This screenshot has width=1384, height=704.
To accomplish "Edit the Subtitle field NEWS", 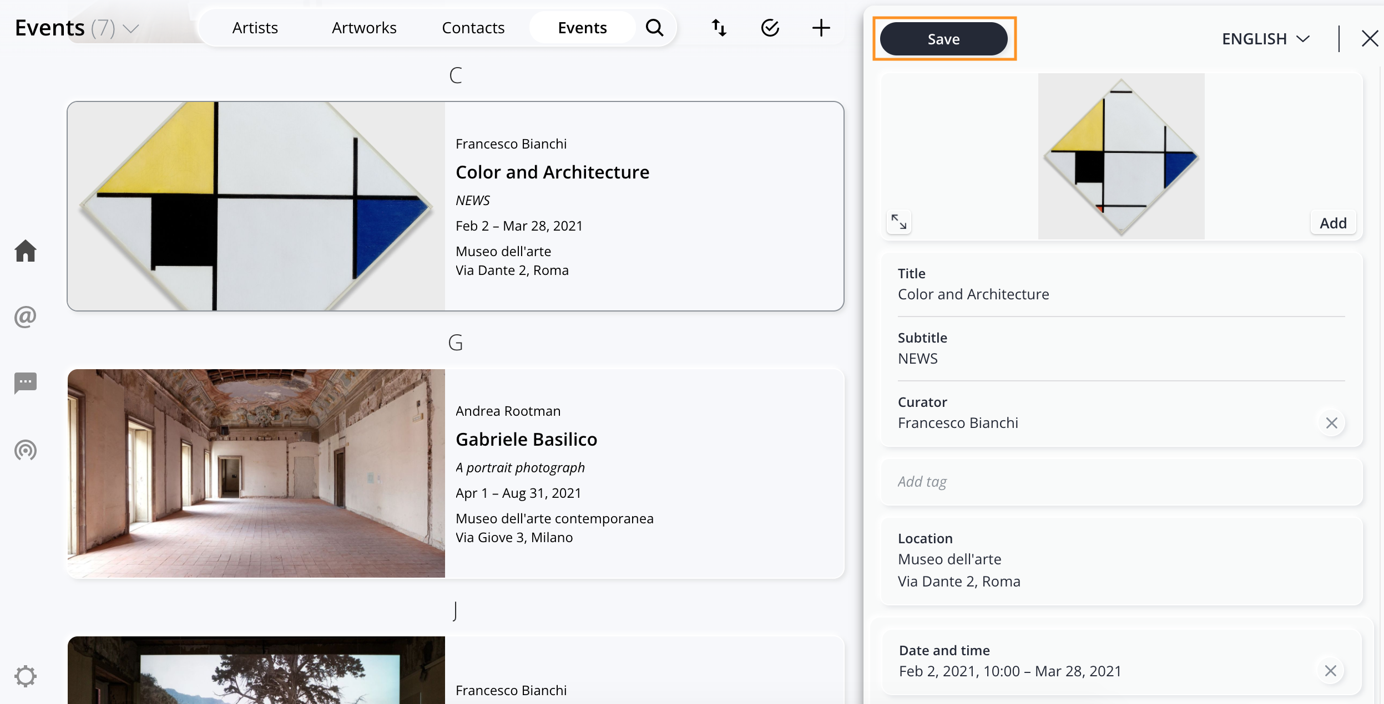I will click(1121, 349).
